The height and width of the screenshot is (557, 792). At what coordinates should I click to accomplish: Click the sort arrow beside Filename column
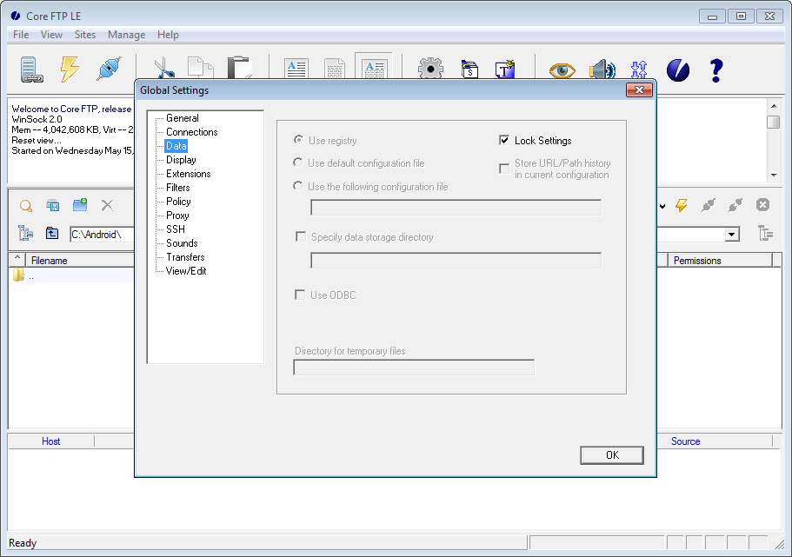click(17, 259)
